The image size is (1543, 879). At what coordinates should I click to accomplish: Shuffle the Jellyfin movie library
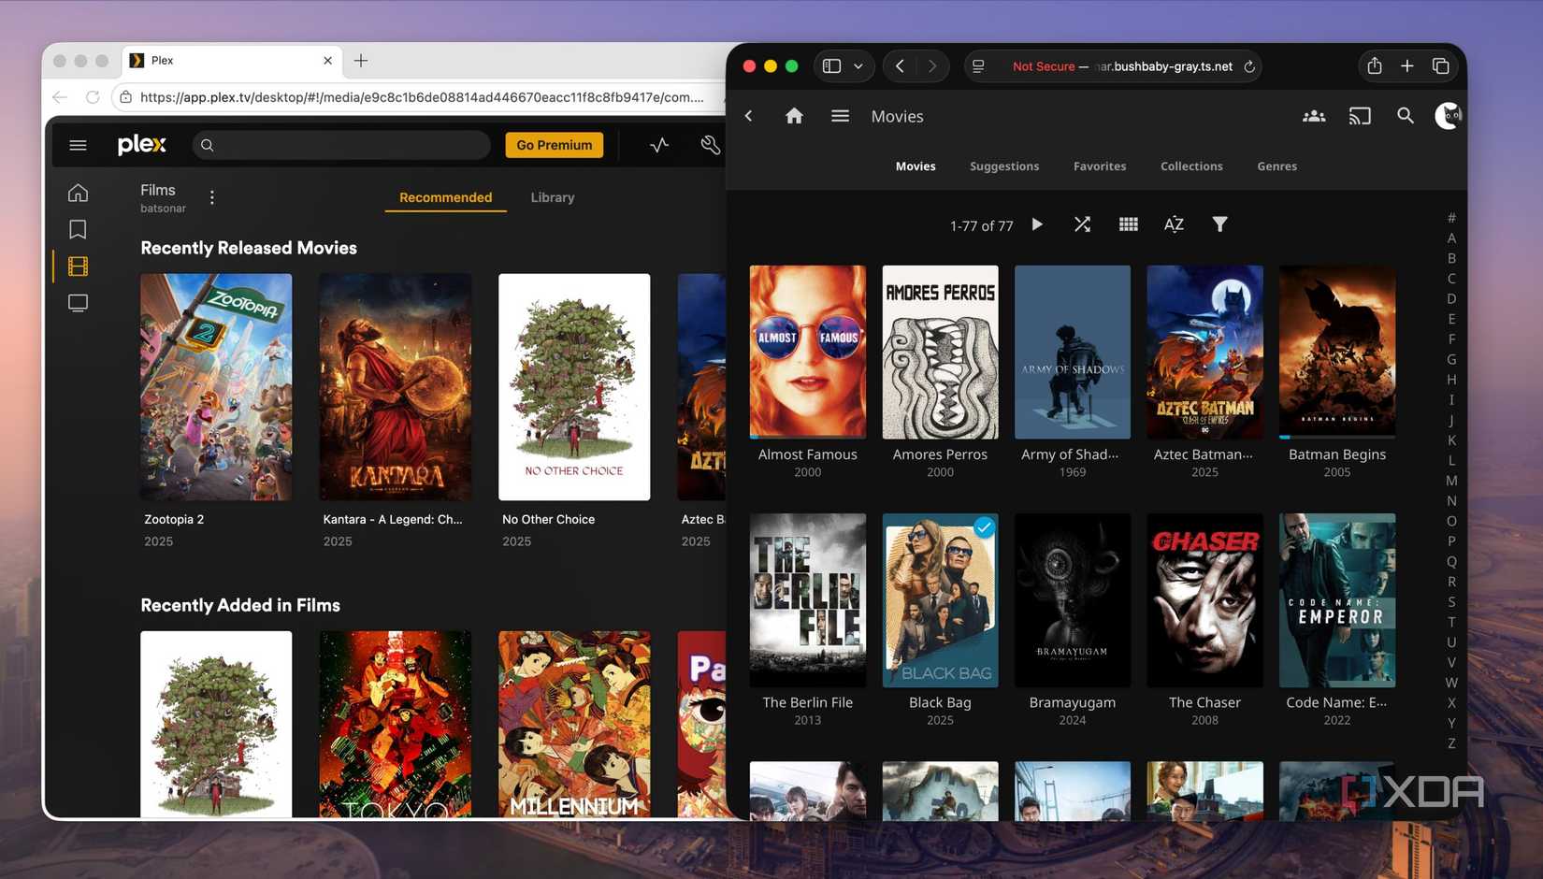[x=1082, y=224]
